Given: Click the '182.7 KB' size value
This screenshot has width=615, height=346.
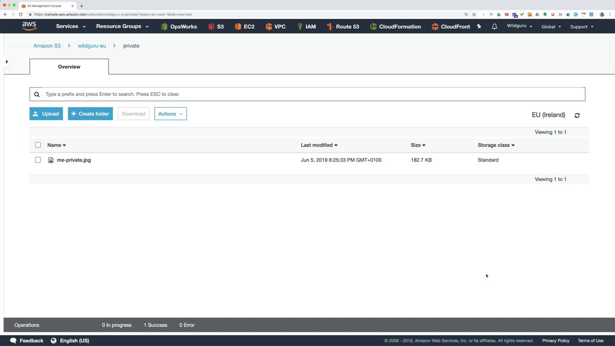Looking at the screenshot, I should 421,160.
